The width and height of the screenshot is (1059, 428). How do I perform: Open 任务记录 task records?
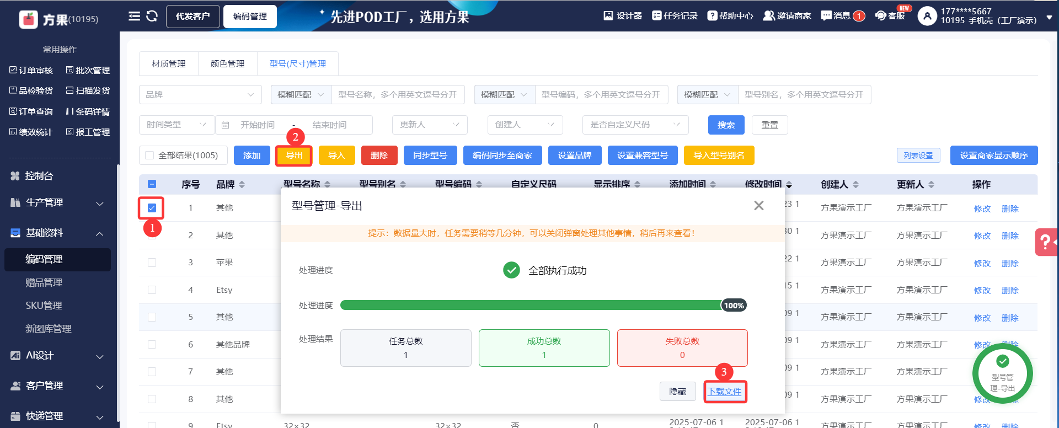675,16
